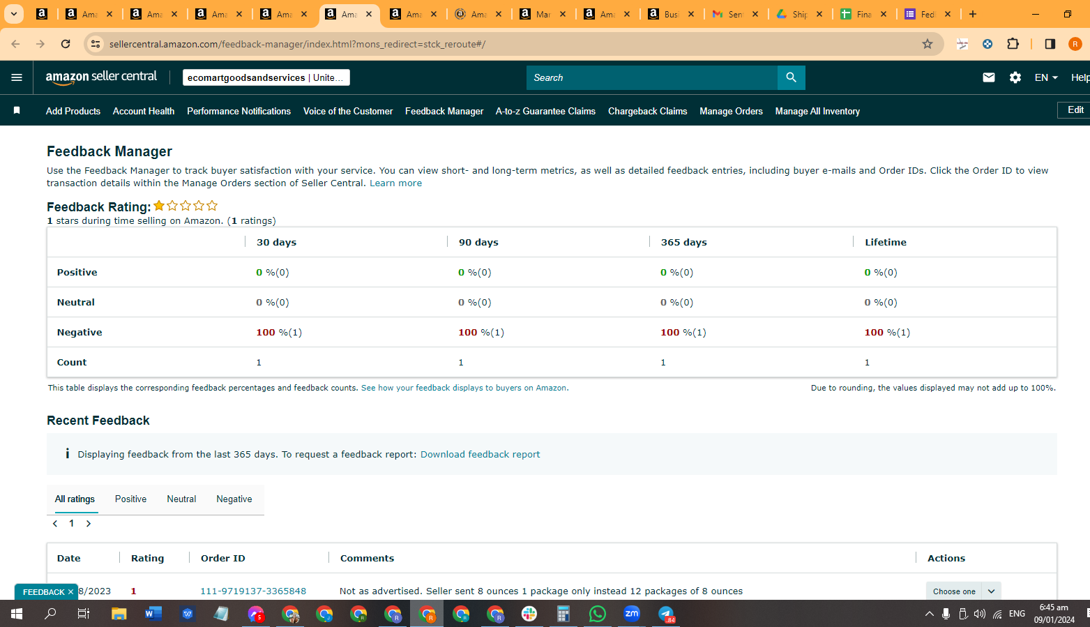
Task: Open the ecomartgoodsandservices account switcher
Action: (x=266, y=77)
